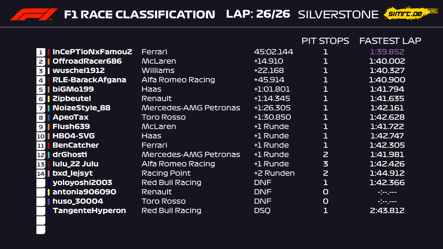The width and height of the screenshot is (443, 249).
Task: Click the PIT STOPS column header
Action: 325,41
